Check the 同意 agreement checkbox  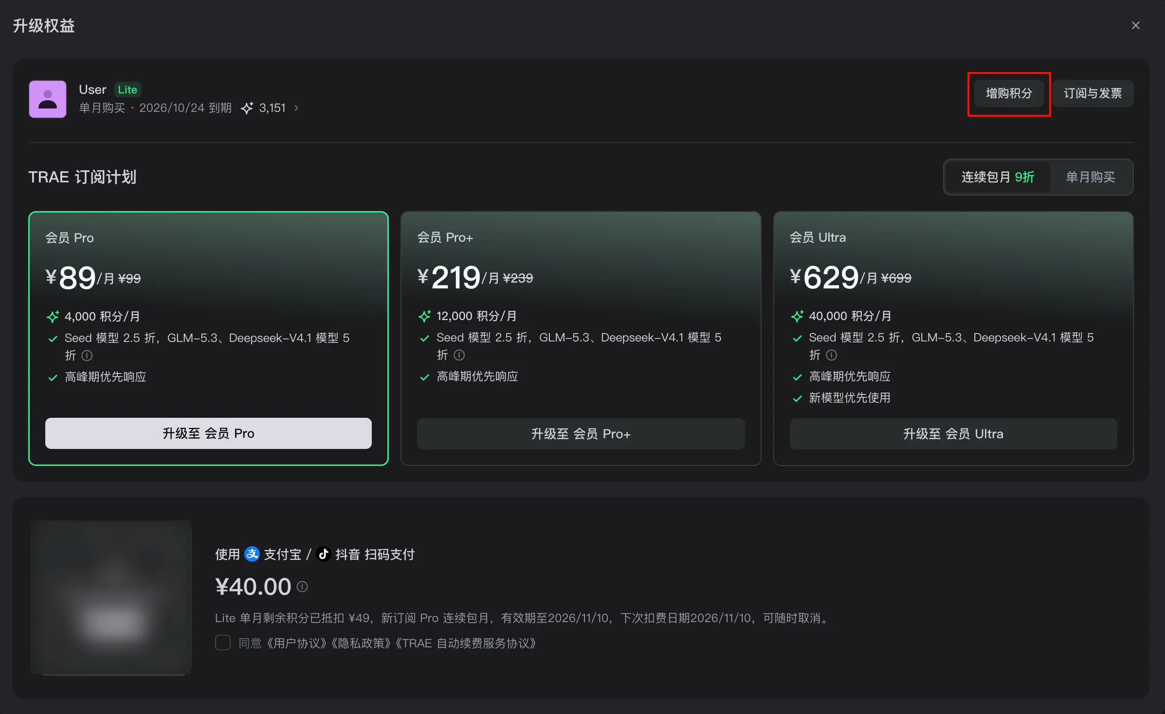pos(223,643)
